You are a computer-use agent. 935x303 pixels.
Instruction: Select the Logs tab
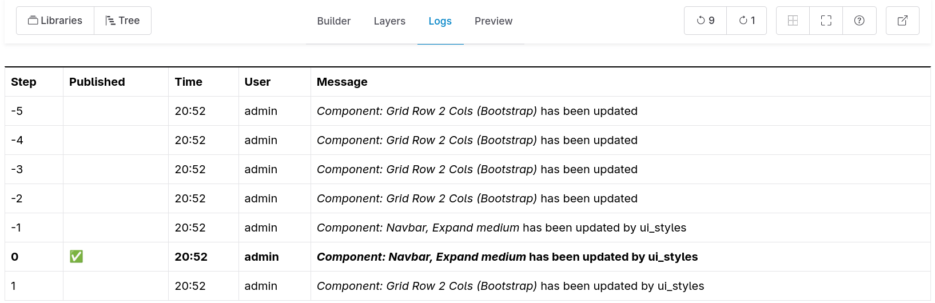tap(440, 21)
